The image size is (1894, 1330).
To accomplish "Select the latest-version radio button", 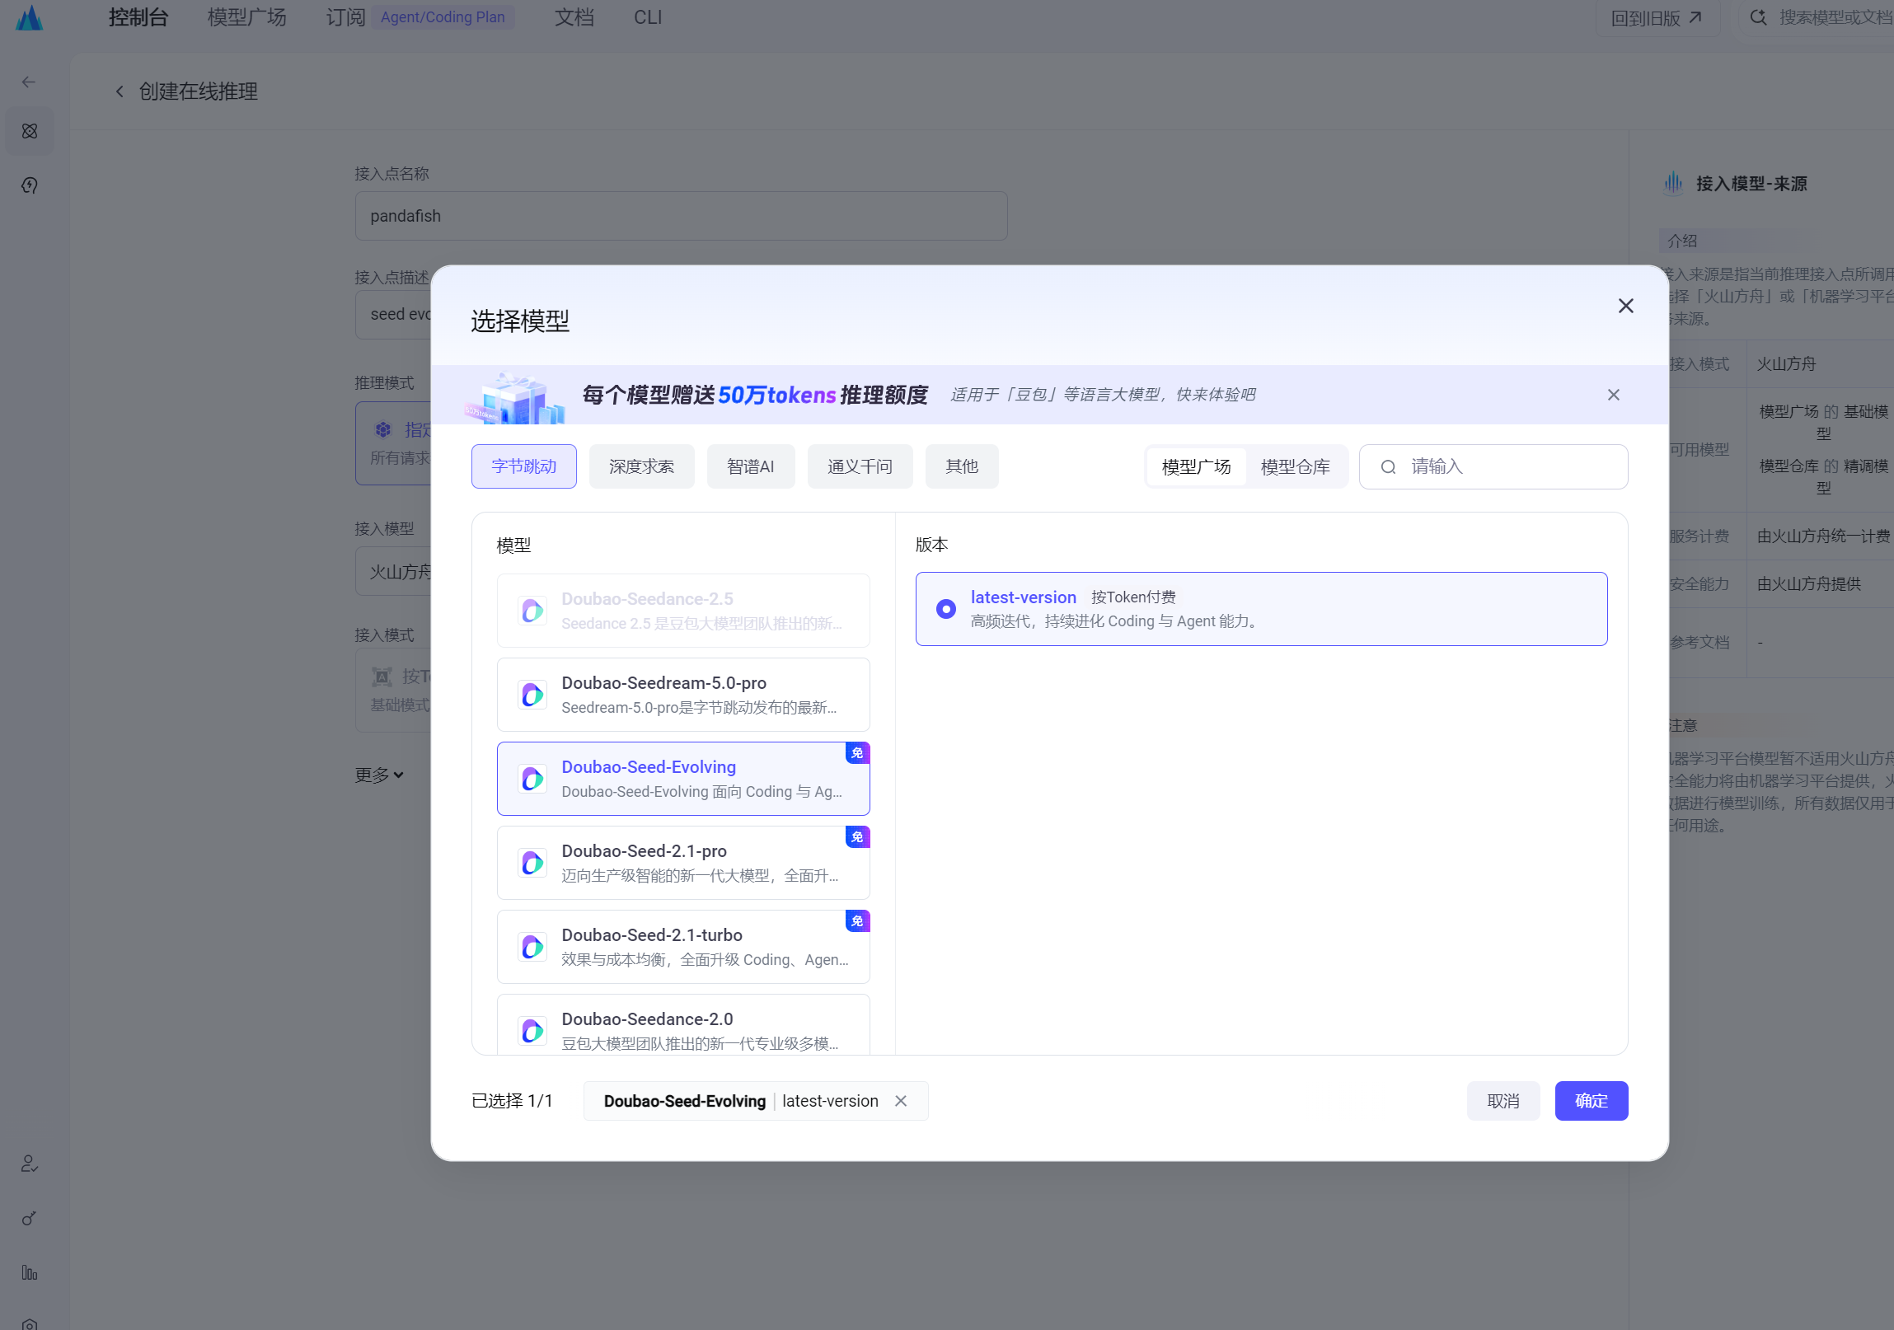I will pos(945,608).
